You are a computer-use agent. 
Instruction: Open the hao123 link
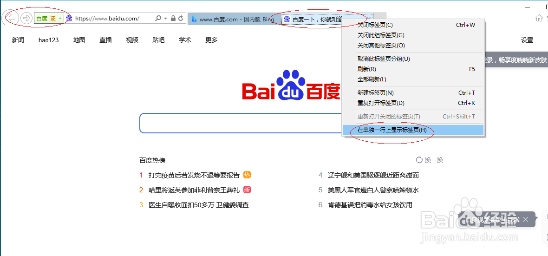click(x=49, y=40)
